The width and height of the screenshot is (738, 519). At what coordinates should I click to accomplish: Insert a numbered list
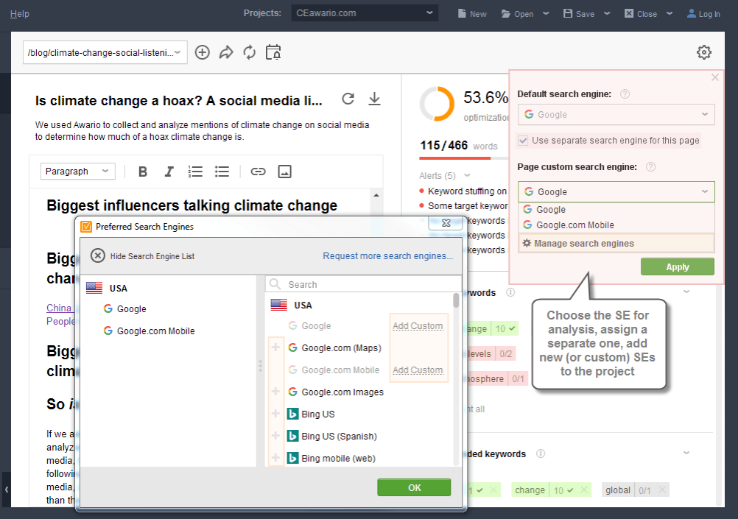pos(195,172)
